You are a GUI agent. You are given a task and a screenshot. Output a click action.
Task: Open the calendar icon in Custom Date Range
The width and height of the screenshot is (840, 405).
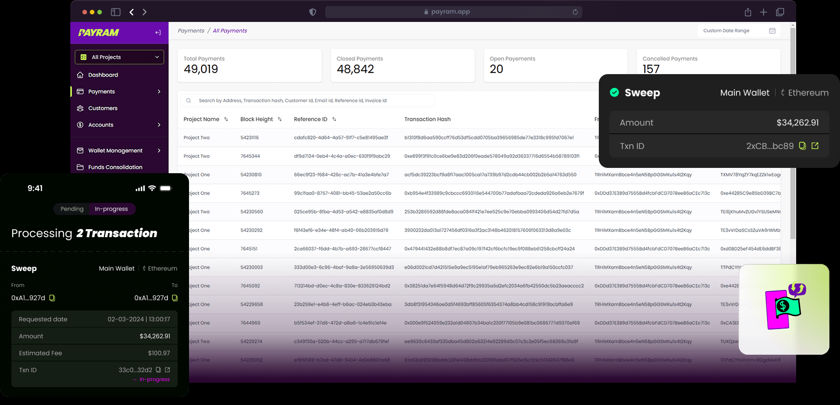click(772, 31)
